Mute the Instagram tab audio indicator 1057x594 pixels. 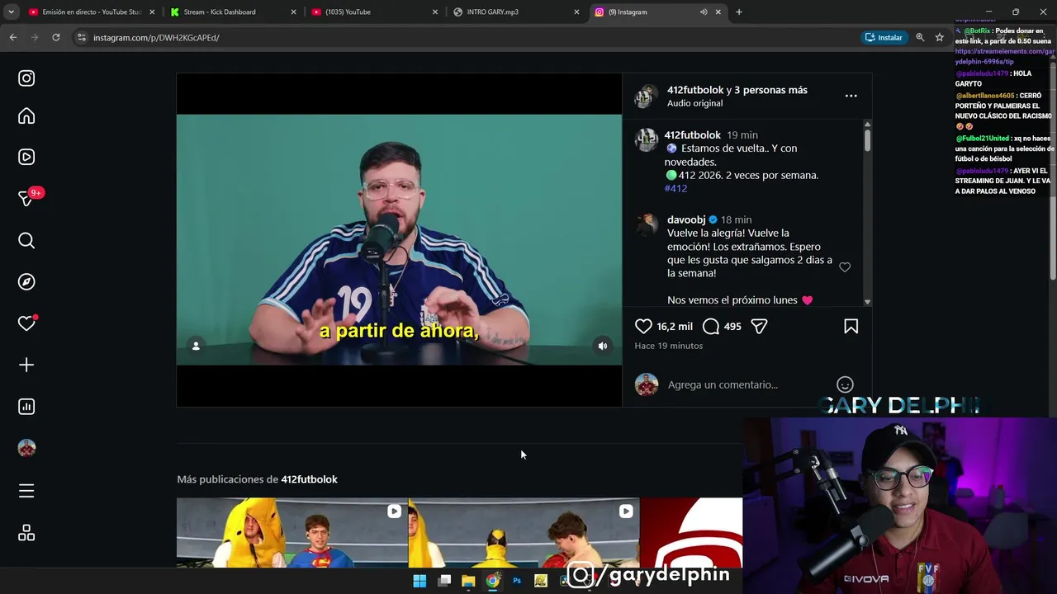704,12
